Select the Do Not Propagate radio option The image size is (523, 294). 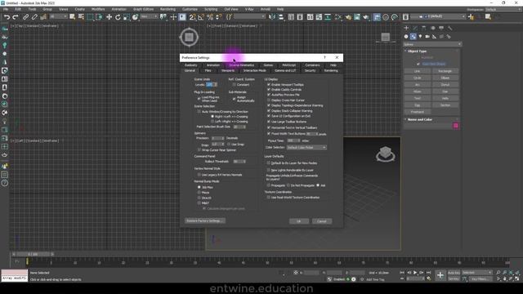(x=288, y=185)
